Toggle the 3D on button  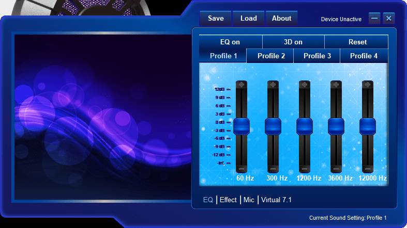pos(293,42)
